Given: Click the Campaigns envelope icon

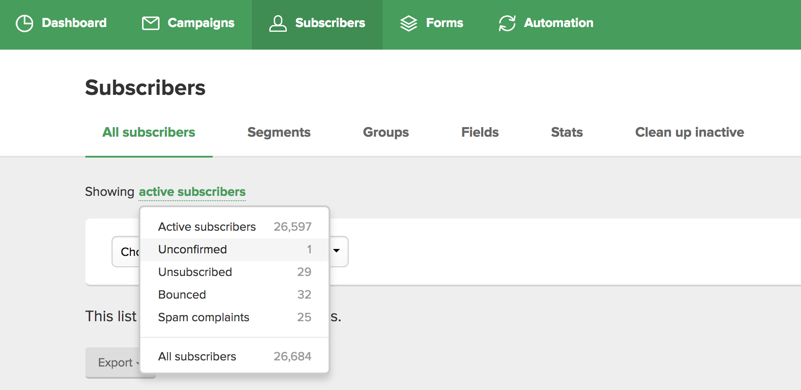Looking at the screenshot, I should pos(151,23).
